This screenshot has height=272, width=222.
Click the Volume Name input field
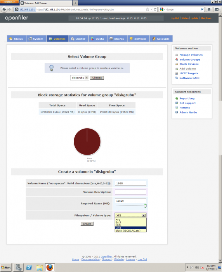130,183
